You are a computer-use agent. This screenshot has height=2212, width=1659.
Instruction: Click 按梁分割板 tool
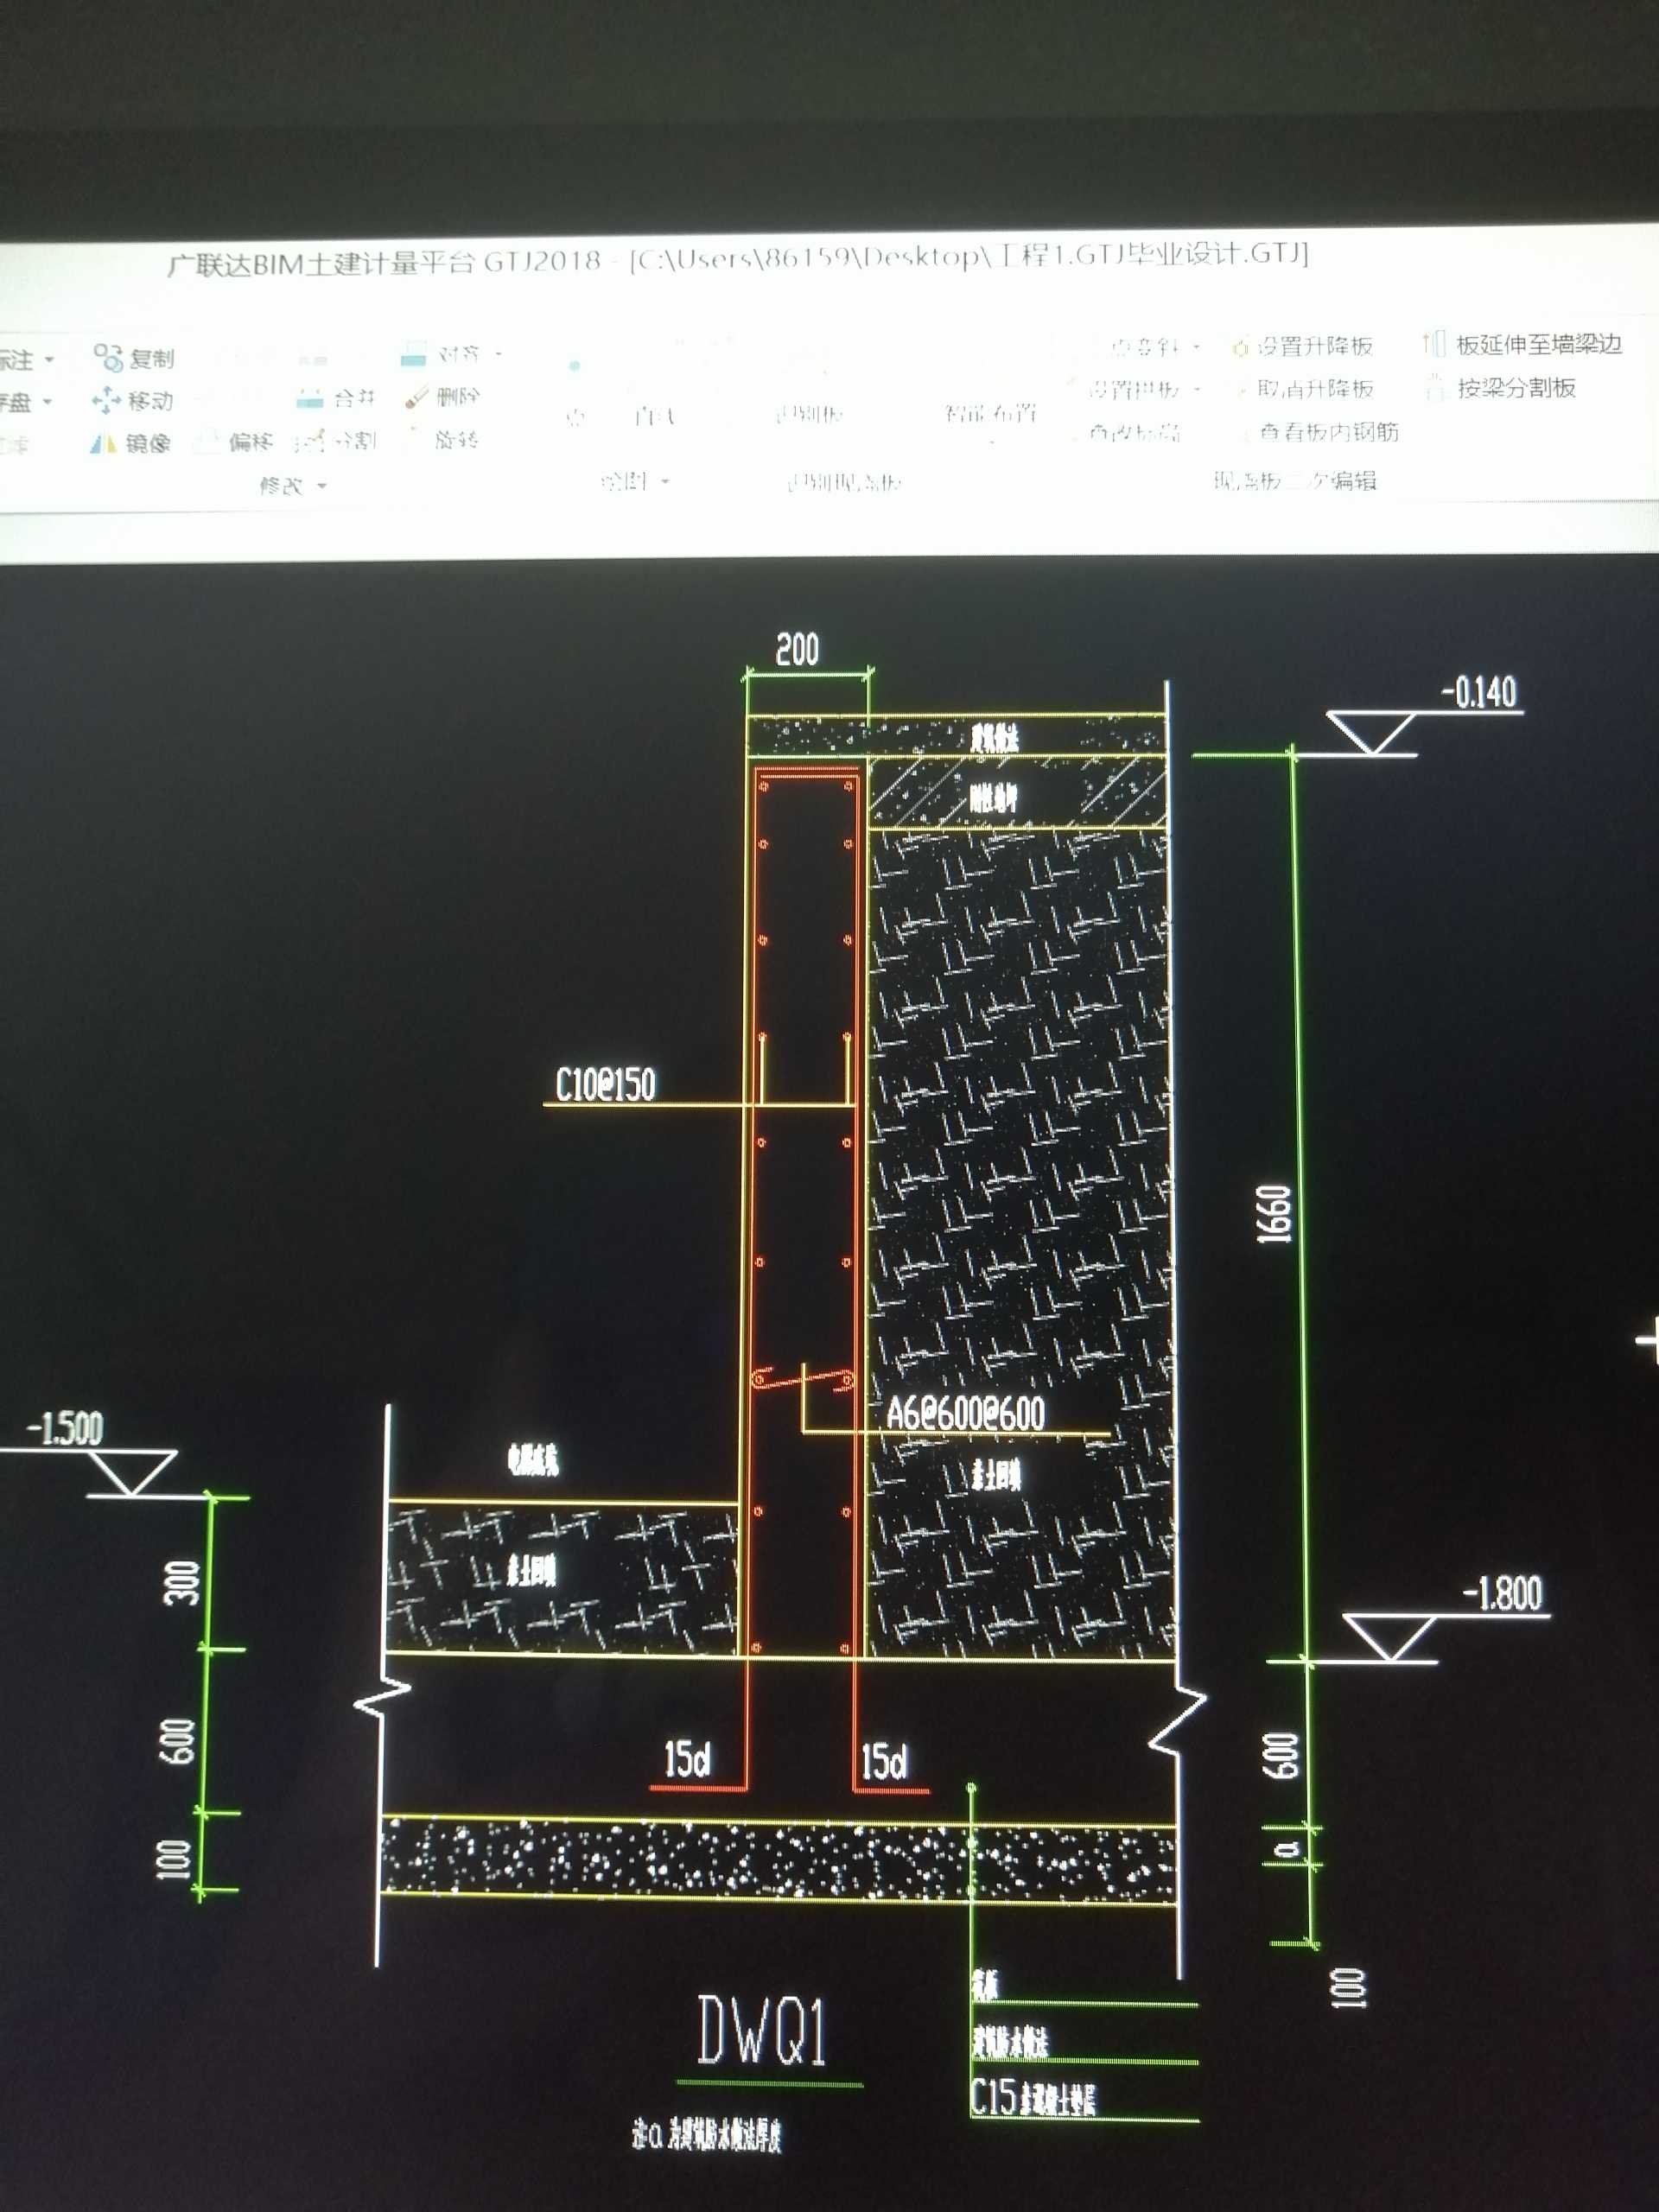tap(1501, 387)
